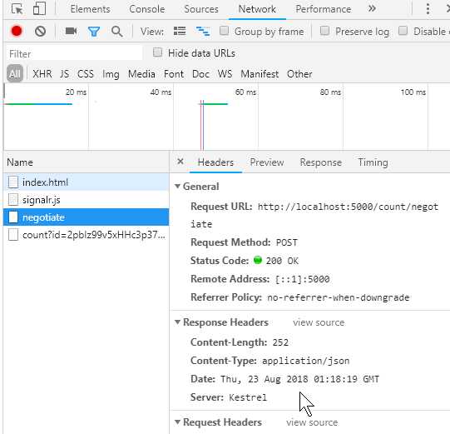This screenshot has height=434, width=450.
Task: Open the Headers tab of the request
Action: (x=215, y=162)
